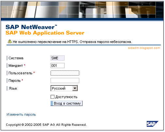The image size is (165, 132).
Task: Click the copyright SAP AG footer text
Action: pos(46,125)
